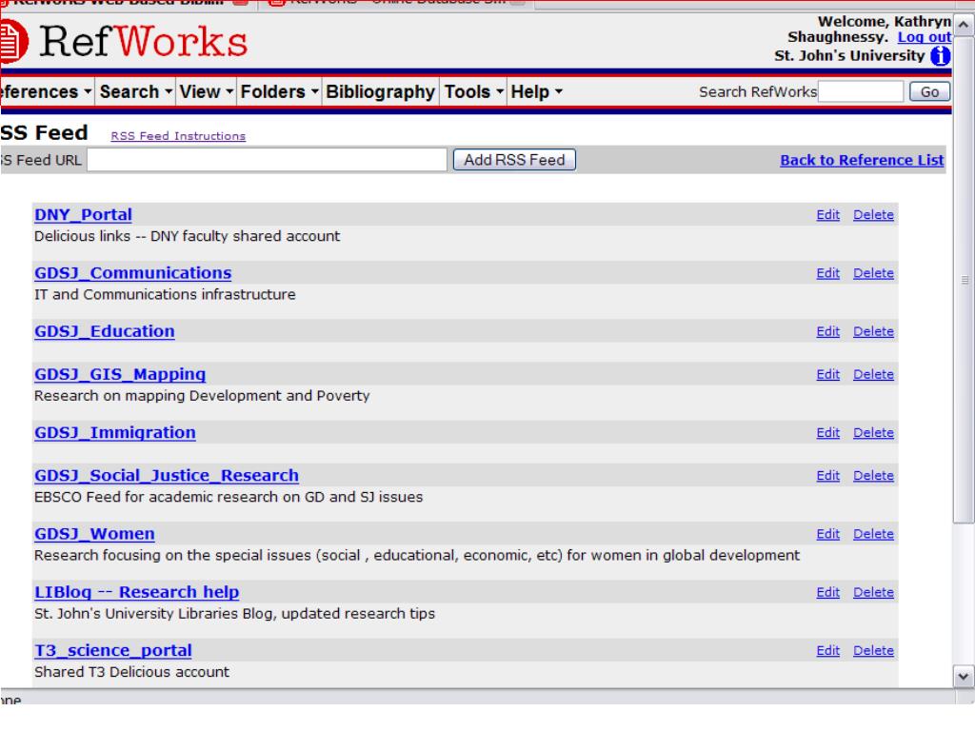
Task: Delete the GDSJ_Communications feed
Action: [x=873, y=273]
